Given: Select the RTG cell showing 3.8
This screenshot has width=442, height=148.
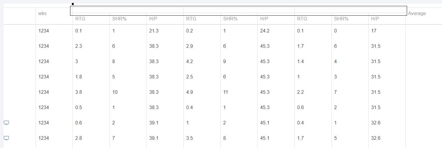Looking at the screenshot, I should coord(91,92).
